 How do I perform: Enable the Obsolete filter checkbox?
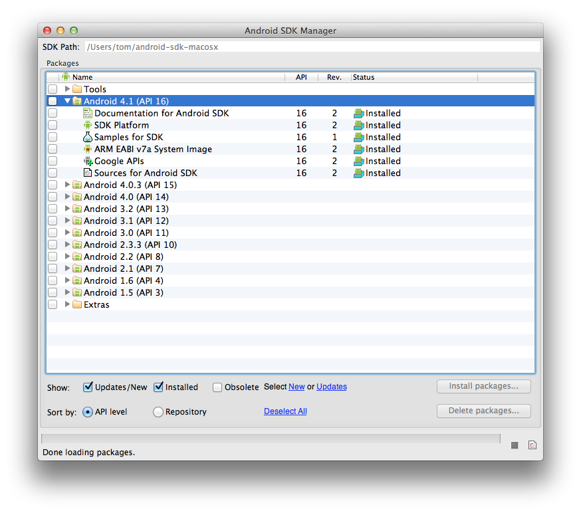pyautogui.click(x=217, y=387)
